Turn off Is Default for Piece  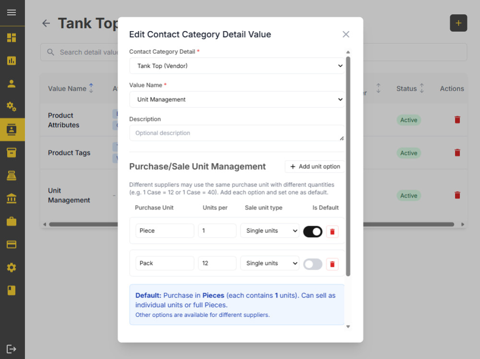click(312, 232)
